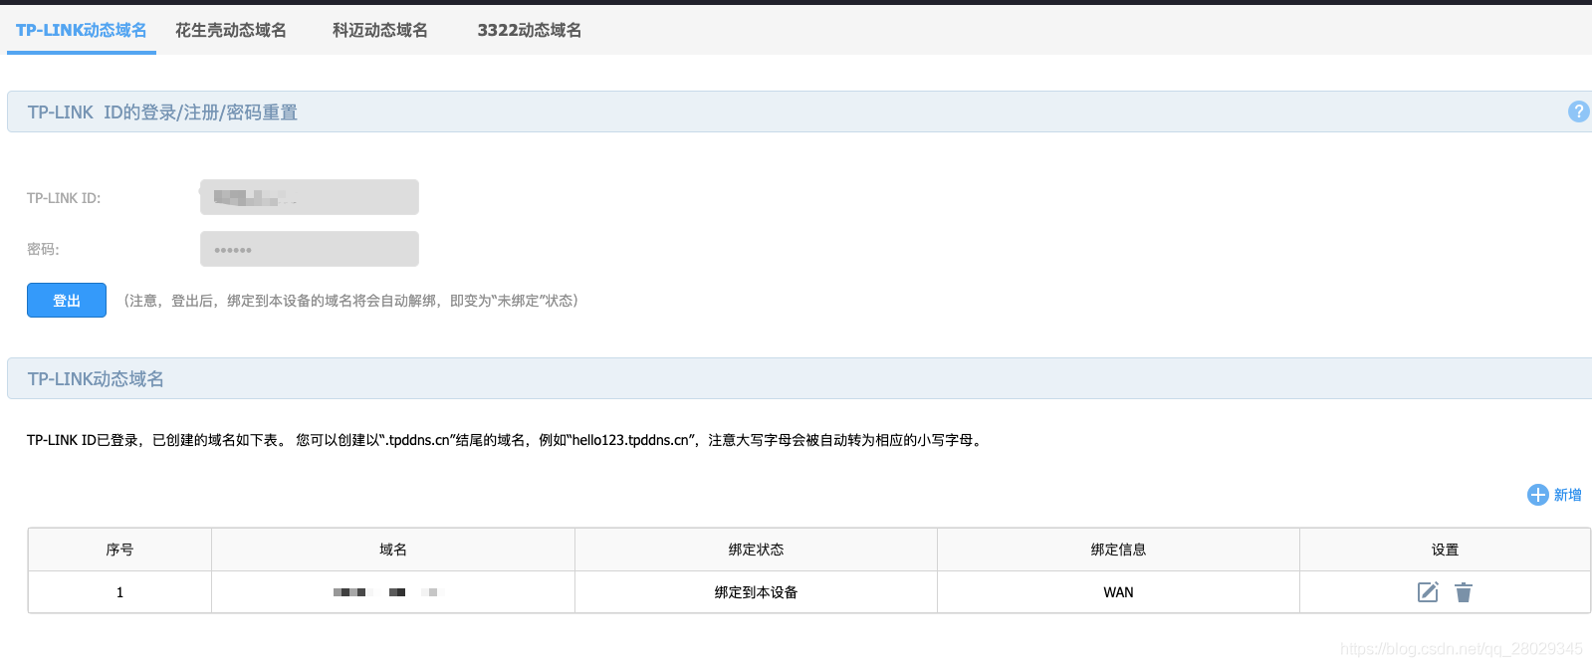Delete the domain entry with trash icon

pyautogui.click(x=1463, y=592)
